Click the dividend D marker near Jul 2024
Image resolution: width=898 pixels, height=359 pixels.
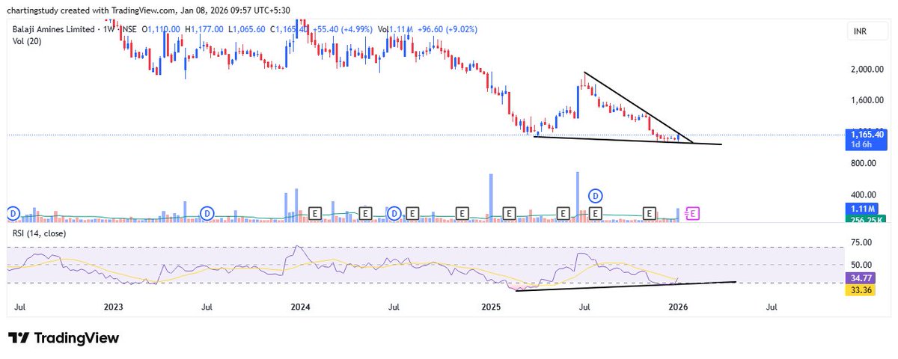(x=394, y=214)
